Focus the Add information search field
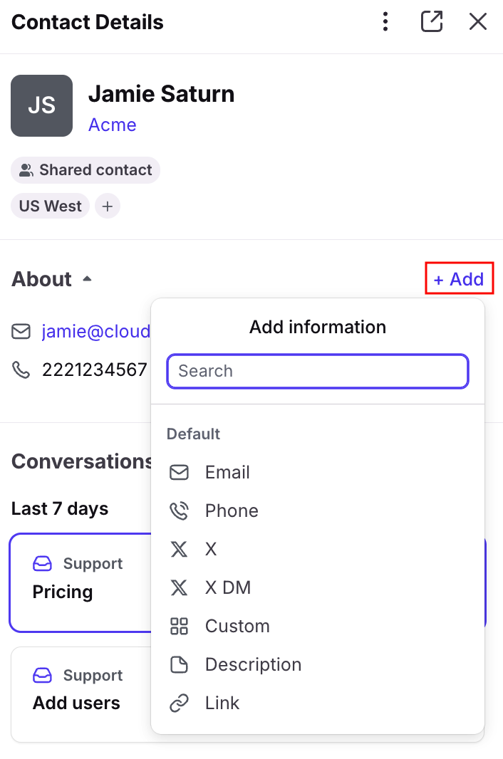Screen dimensions: 503x759 318,371
